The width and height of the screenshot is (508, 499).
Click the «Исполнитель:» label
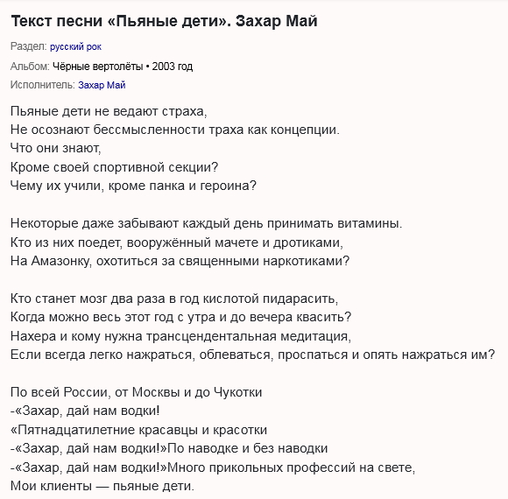coord(43,85)
